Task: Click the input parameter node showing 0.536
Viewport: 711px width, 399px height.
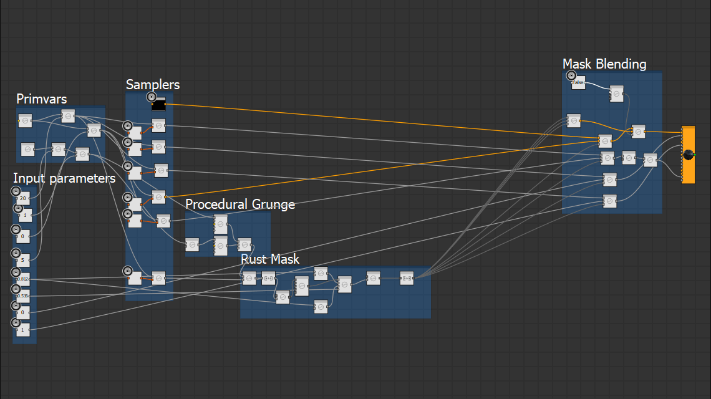Action: click(x=23, y=296)
